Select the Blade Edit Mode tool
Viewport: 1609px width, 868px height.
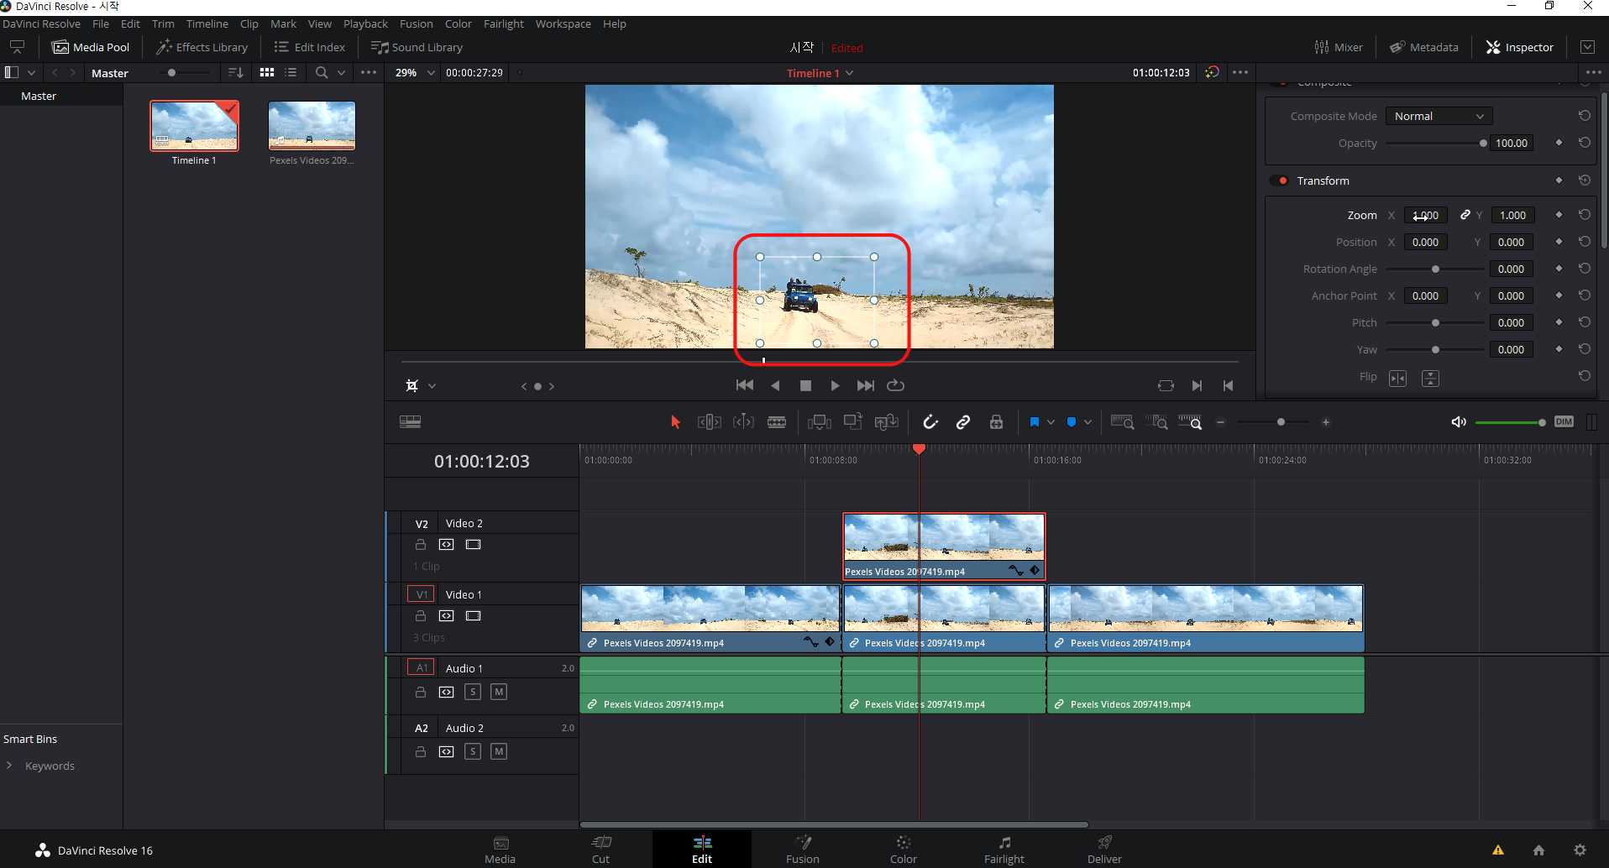(x=777, y=422)
